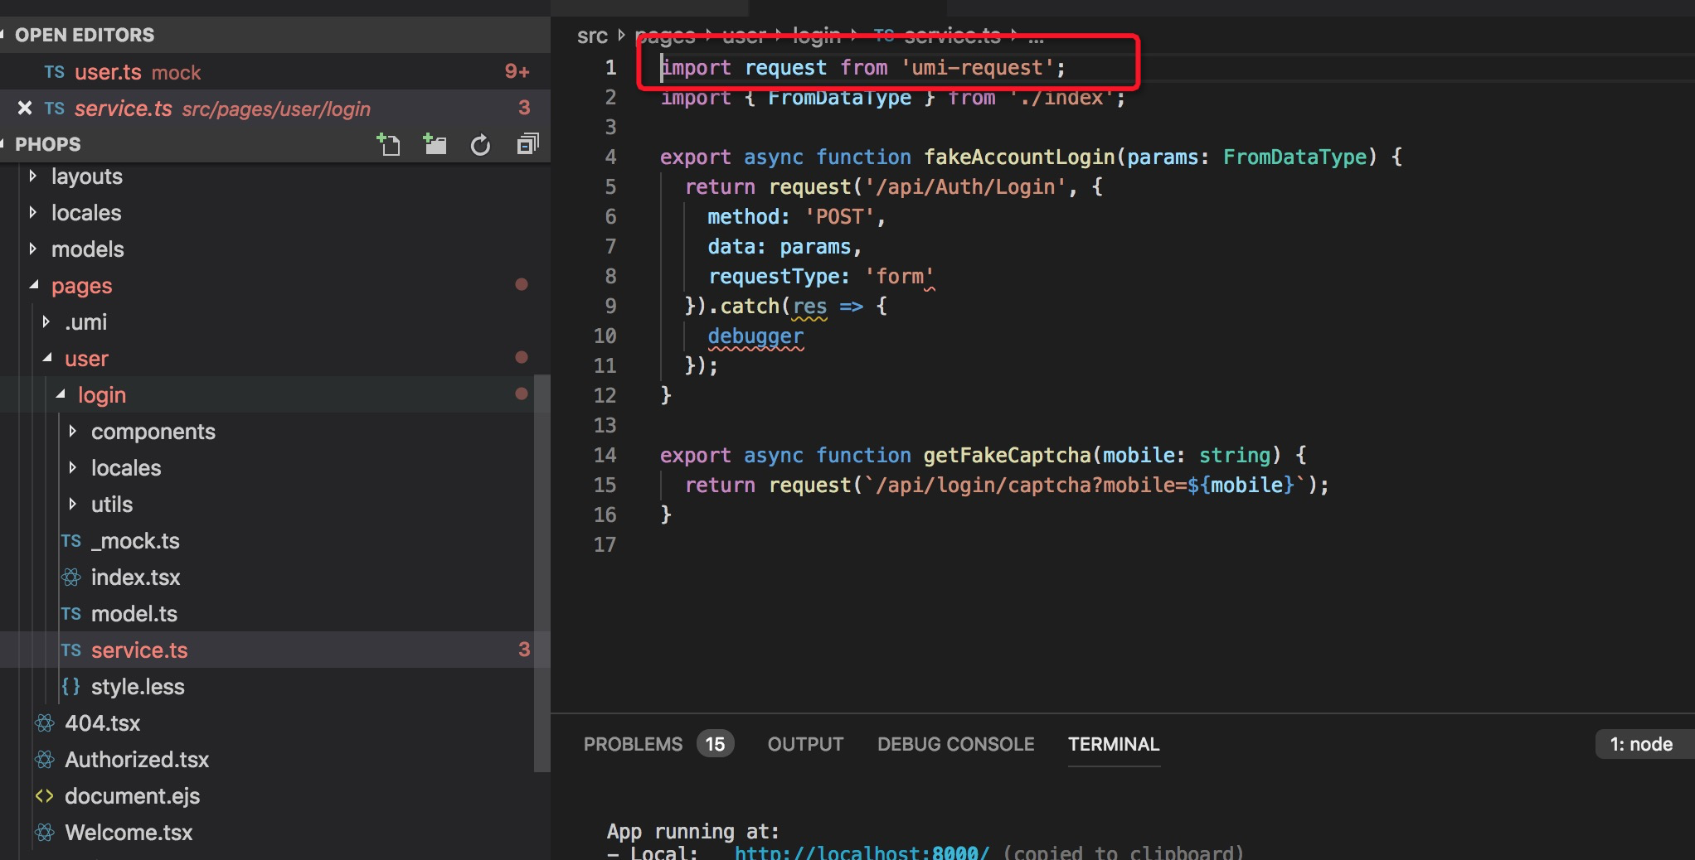Open style.less file
Viewport: 1695px width, 860px height.
138,687
